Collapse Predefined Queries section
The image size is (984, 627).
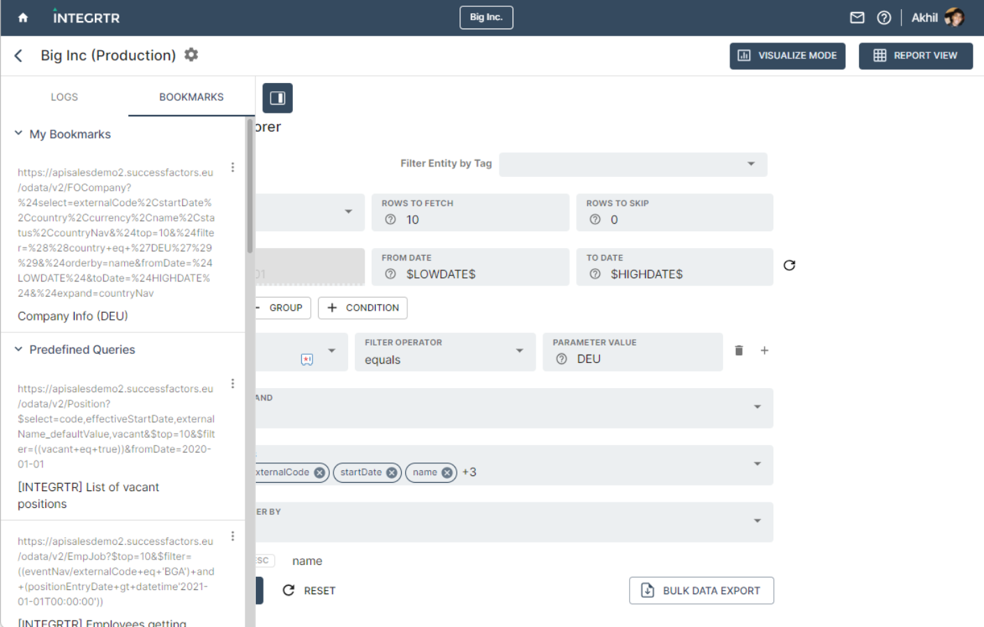point(19,349)
